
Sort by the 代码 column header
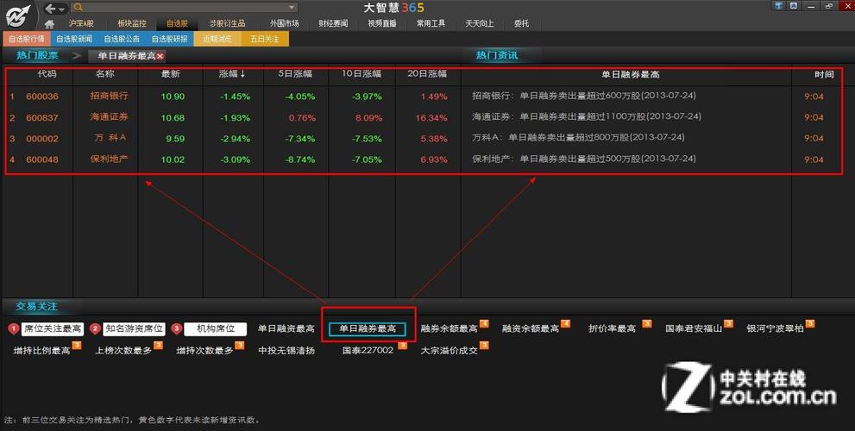(47, 73)
